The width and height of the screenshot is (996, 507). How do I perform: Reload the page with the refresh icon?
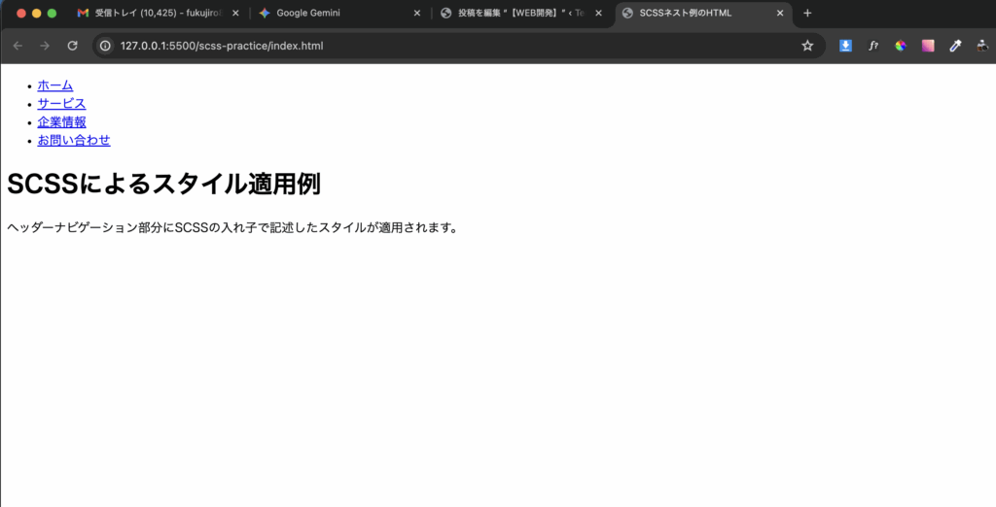[x=72, y=46]
